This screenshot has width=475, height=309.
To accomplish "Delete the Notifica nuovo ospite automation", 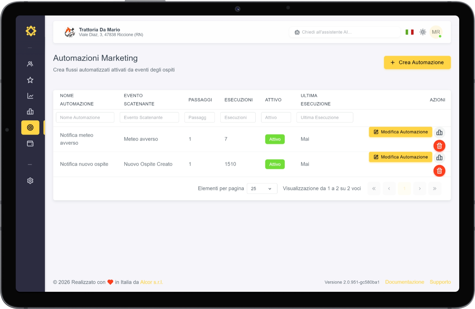I will [439, 171].
